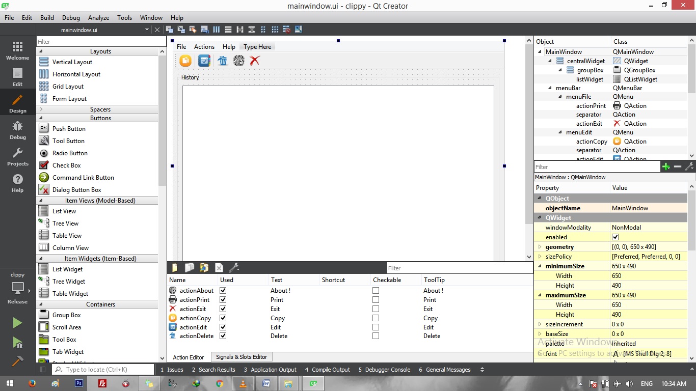Click the widget box filter field
Viewport: 696px width, 391px height.
pos(99,41)
